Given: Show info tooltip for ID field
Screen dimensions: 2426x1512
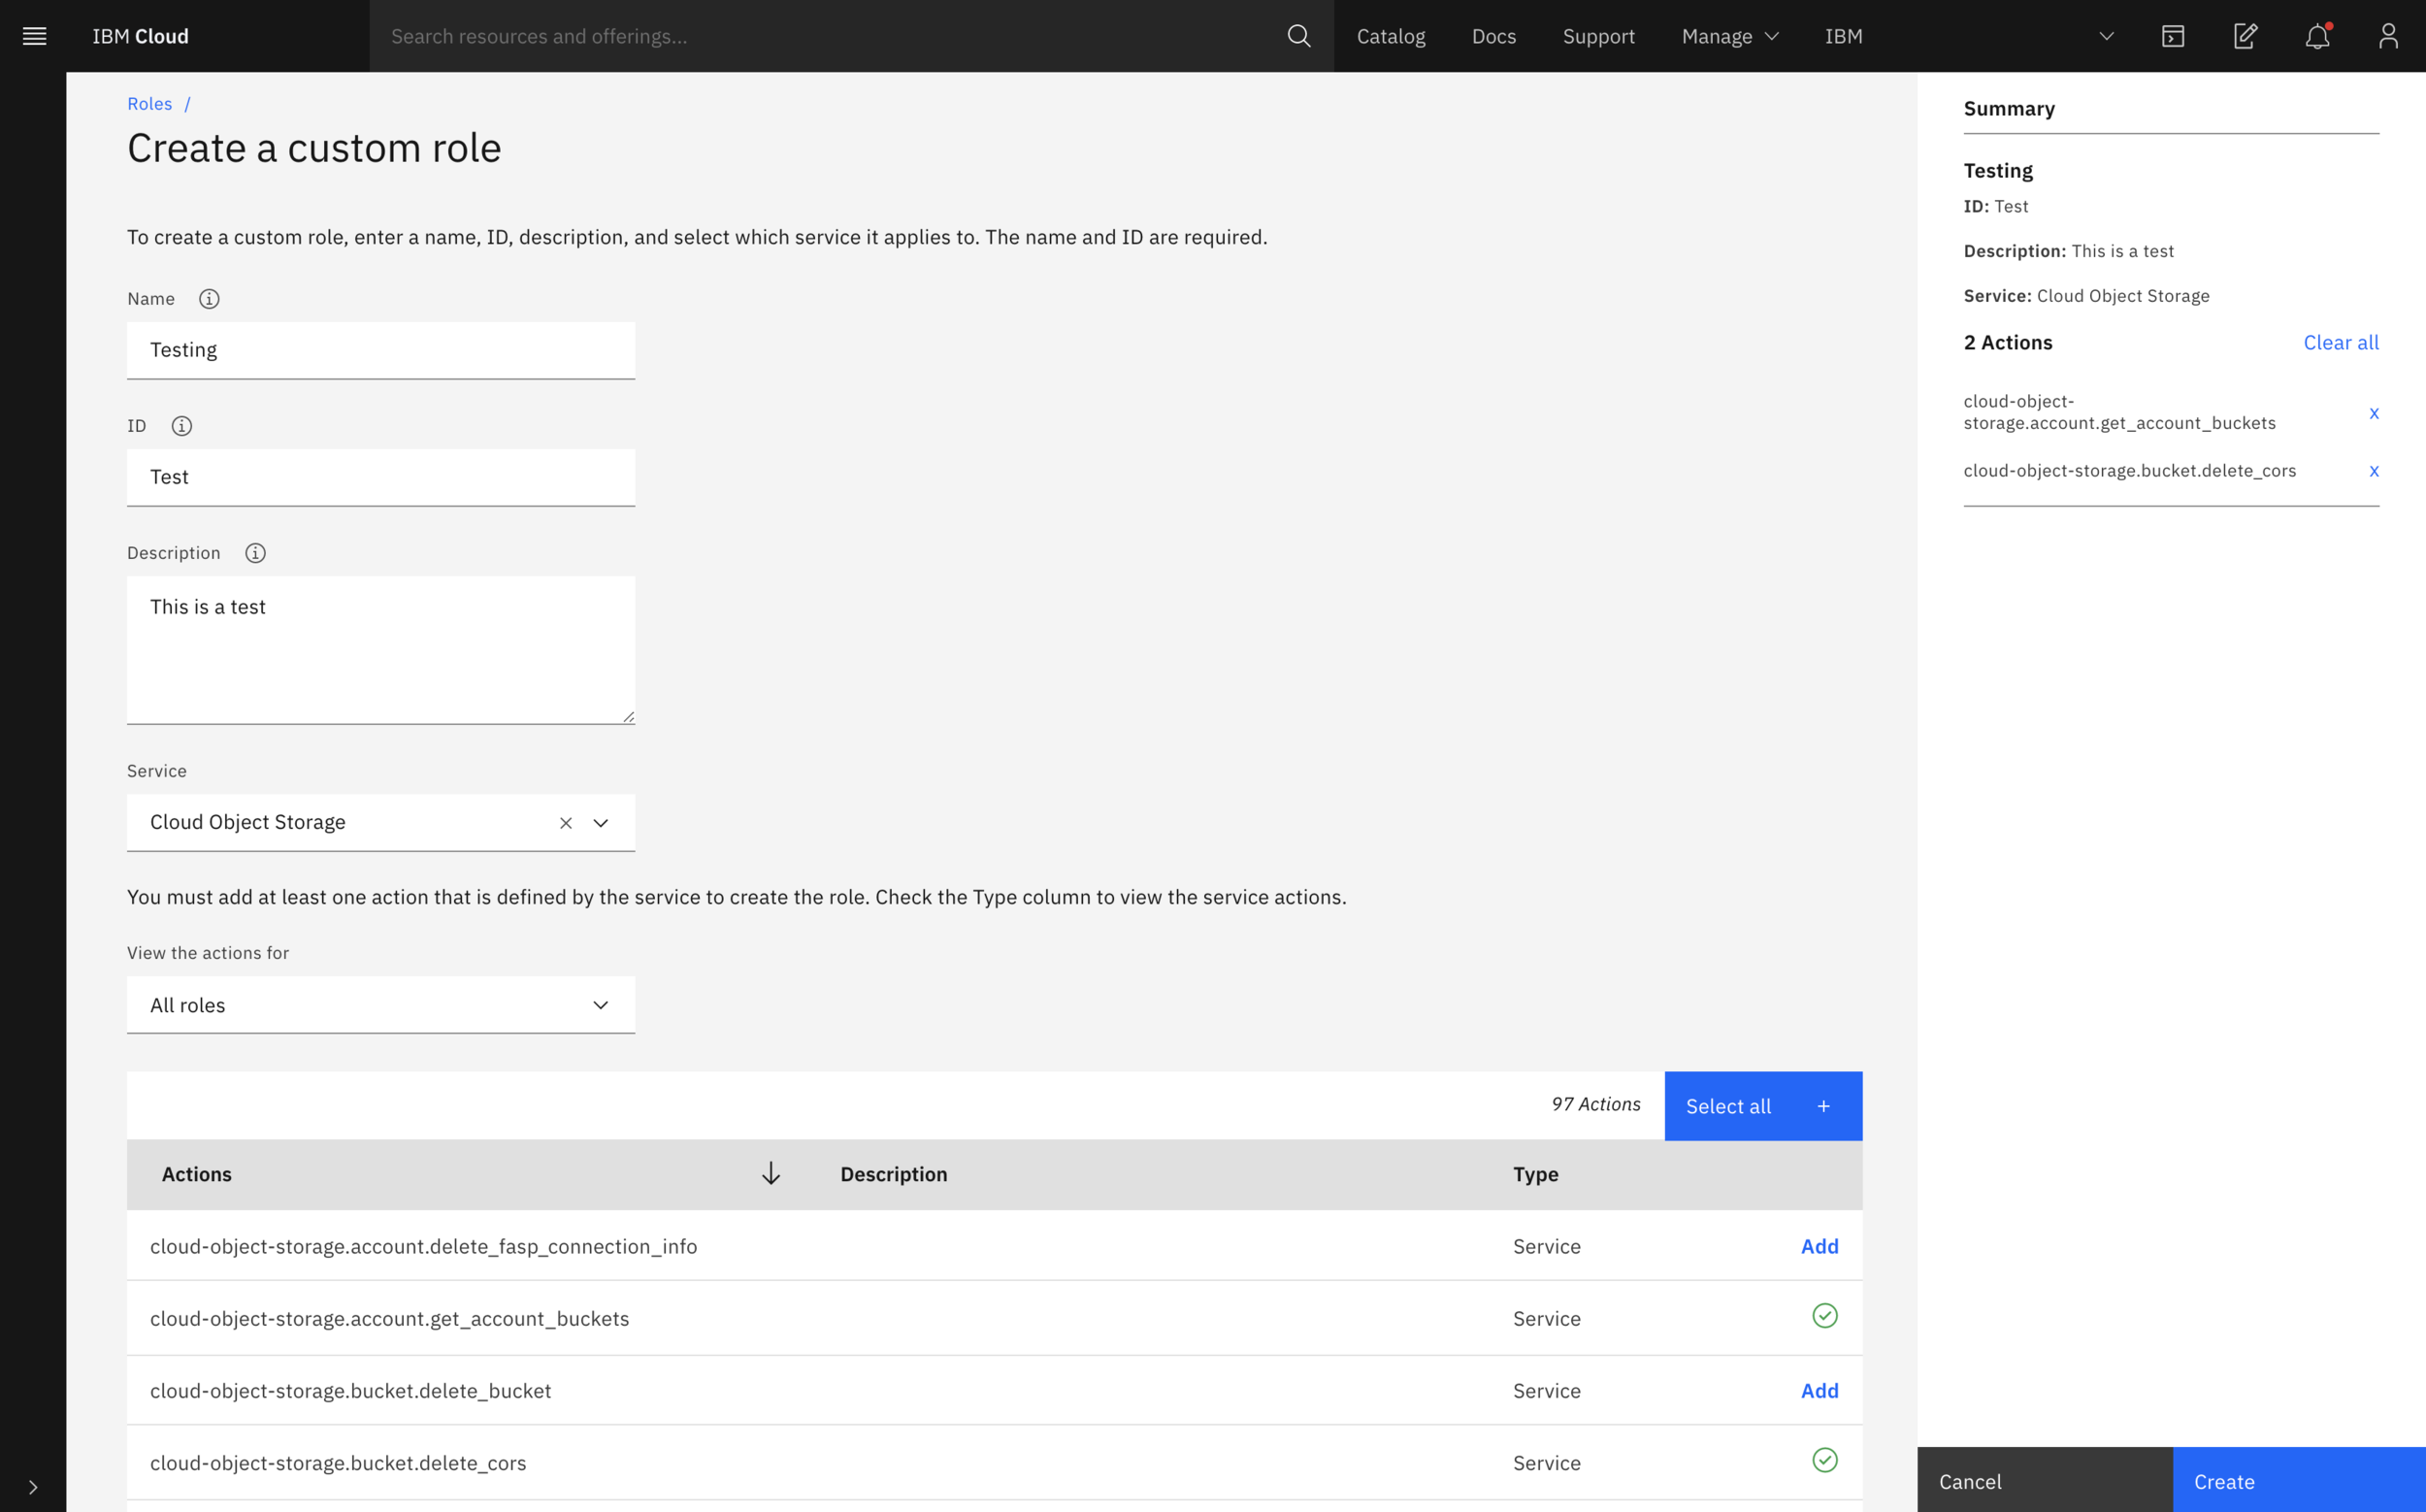Looking at the screenshot, I should 181,426.
